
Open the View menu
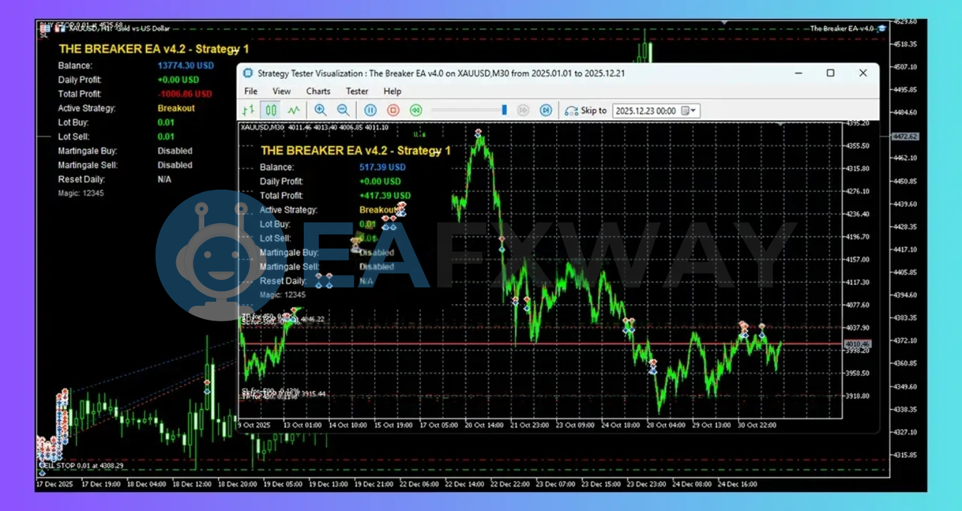[281, 91]
